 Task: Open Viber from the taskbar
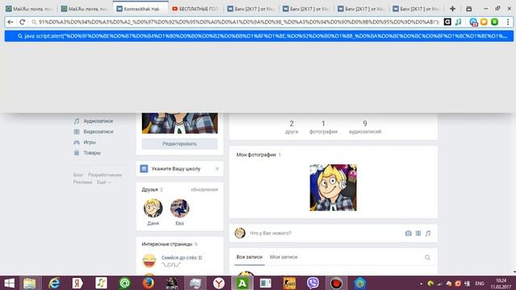[313, 283]
